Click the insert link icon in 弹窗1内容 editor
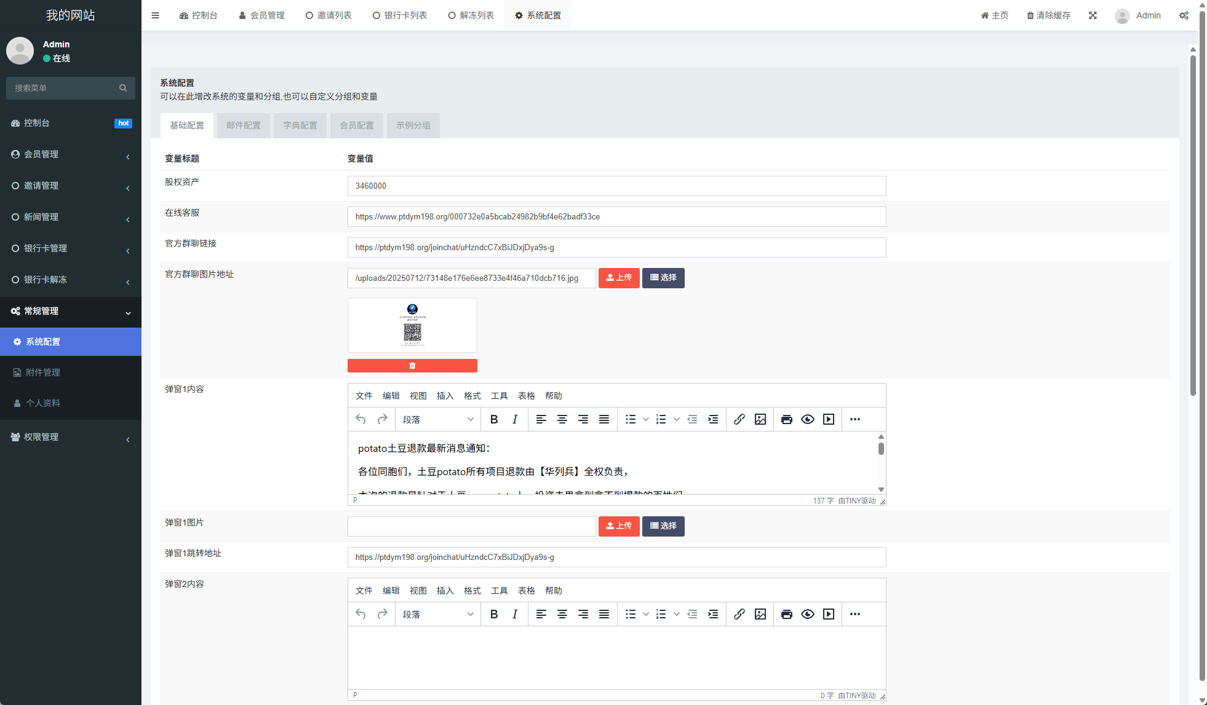The image size is (1207, 705). pyautogui.click(x=739, y=419)
